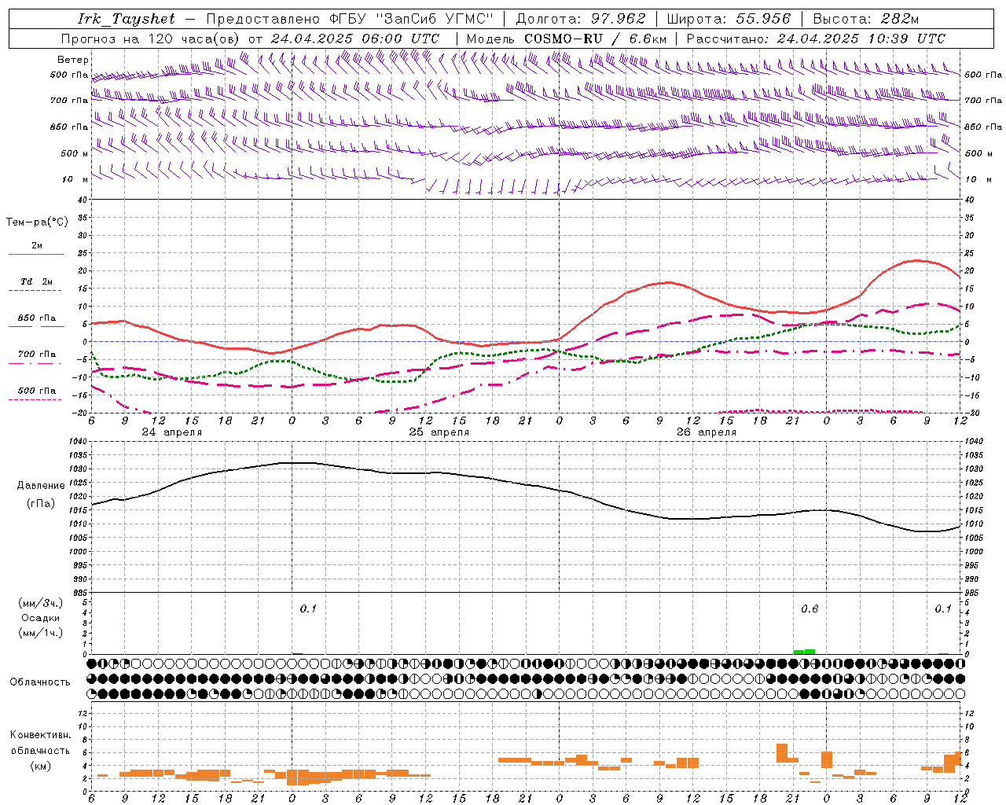Screen dimensions: 1006x805
Task: Click the '25 апреля' date label
Action: pyautogui.click(x=439, y=432)
